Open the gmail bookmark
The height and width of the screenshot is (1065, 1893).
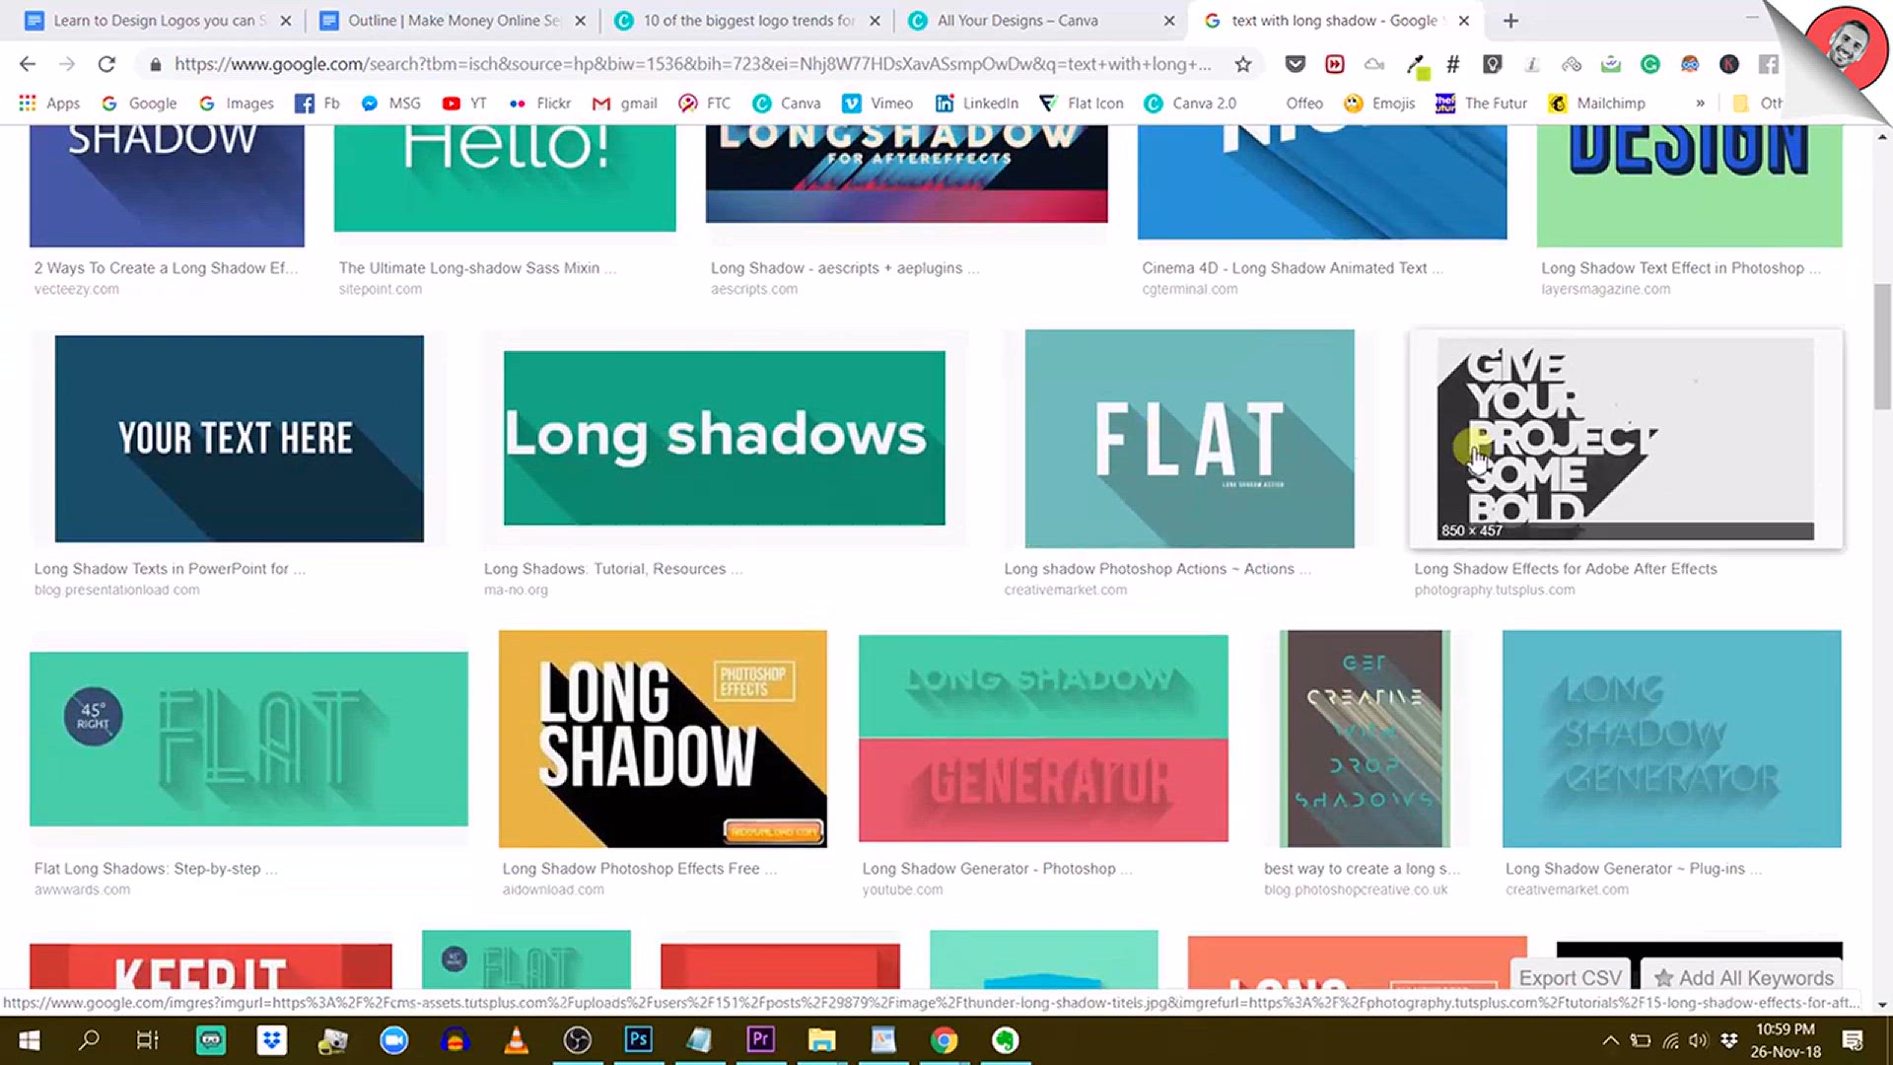tap(624, 103)
